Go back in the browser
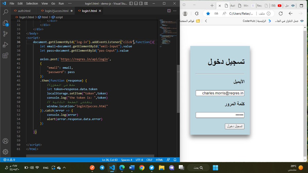308x173 pixels. (291, 14)
